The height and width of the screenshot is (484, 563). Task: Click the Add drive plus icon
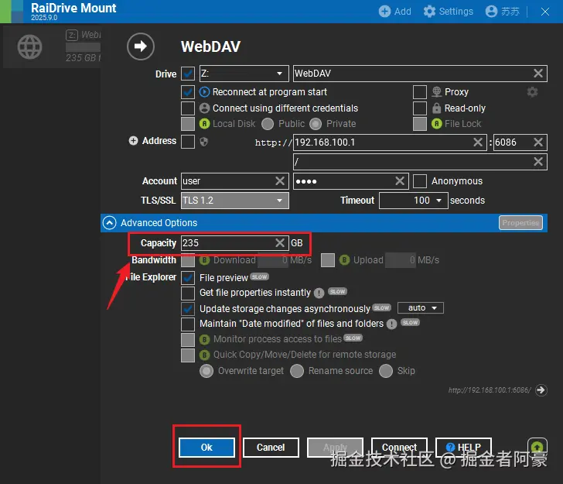384,12
